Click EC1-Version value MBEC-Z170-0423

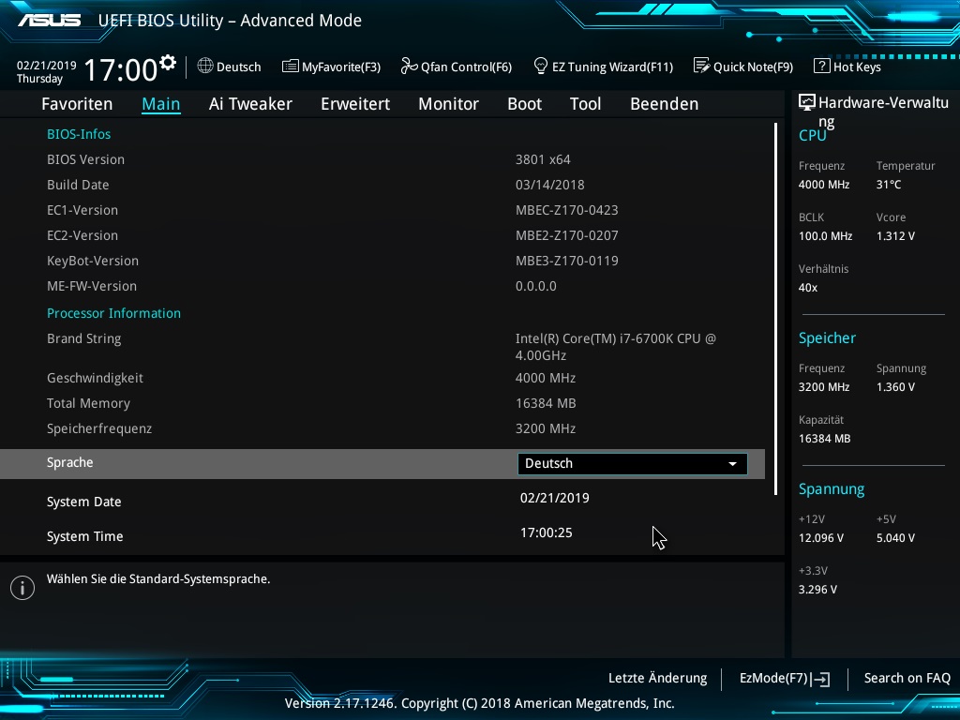click(x=567, y=210)
